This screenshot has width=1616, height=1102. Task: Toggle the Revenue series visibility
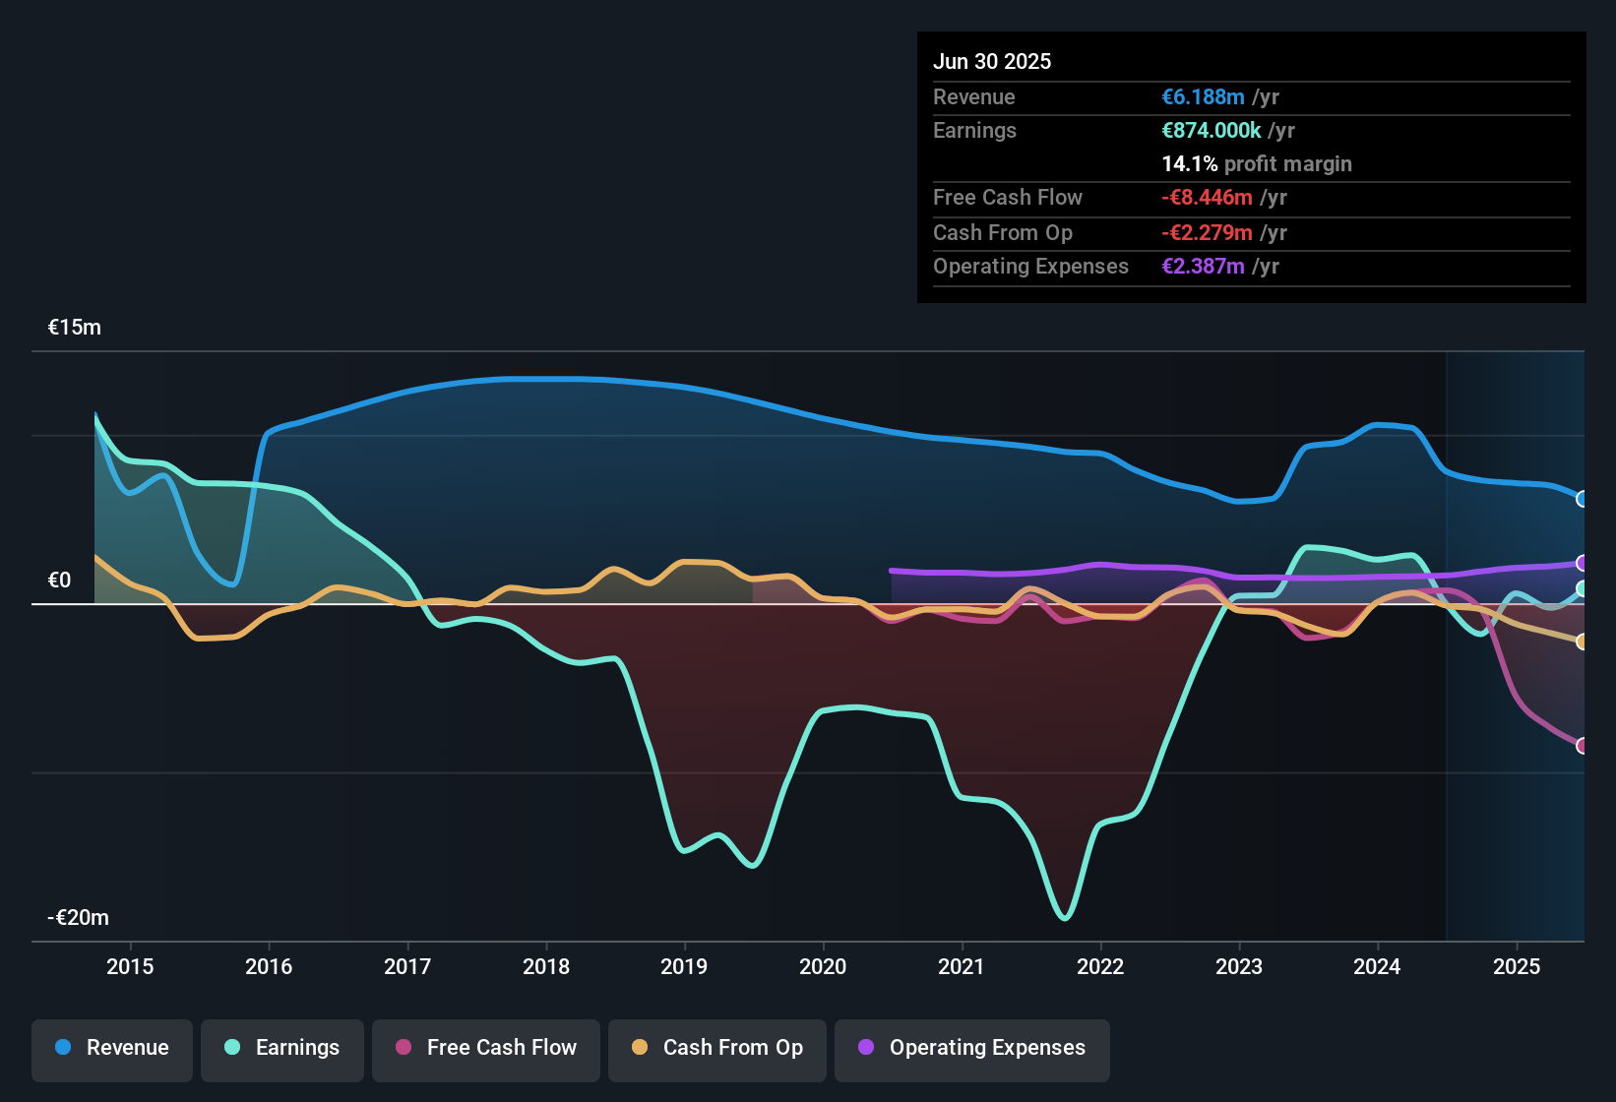coord(111,1049)
